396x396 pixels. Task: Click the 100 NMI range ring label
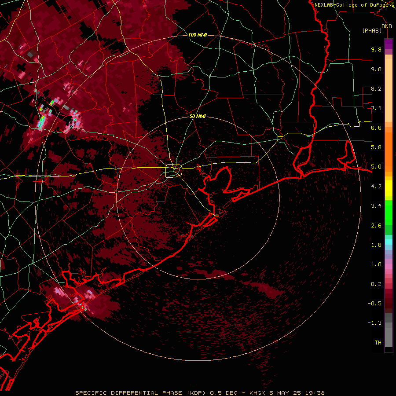tap(198, 35)
